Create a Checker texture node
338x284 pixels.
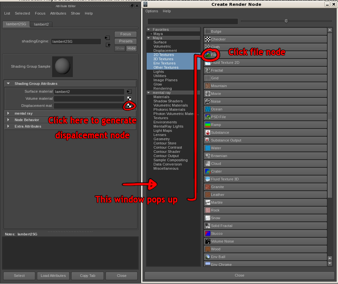pos(265,39)
